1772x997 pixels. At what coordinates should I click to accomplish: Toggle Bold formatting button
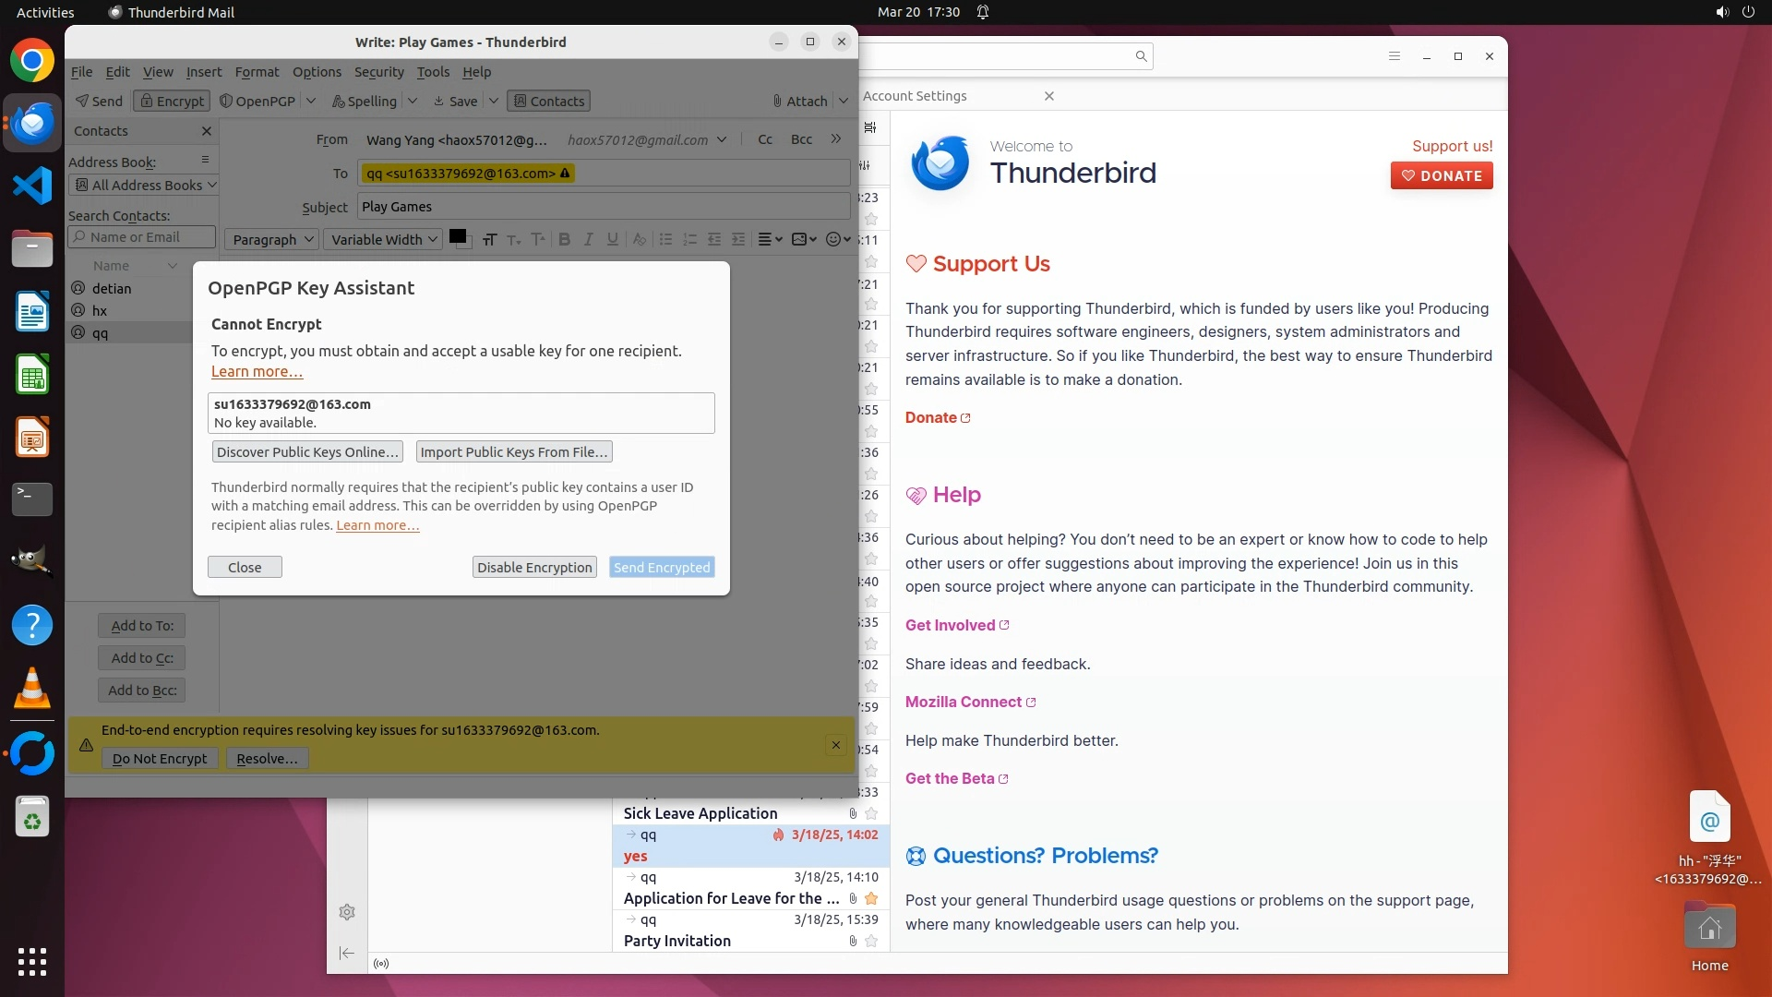point(564,240)
